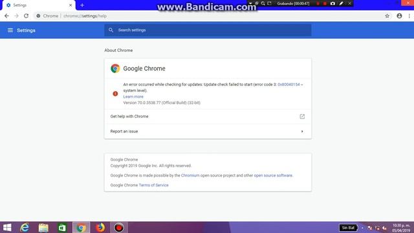Expand the Report an issue row arrow
414x233 pixels.
(x=302, y=131)
